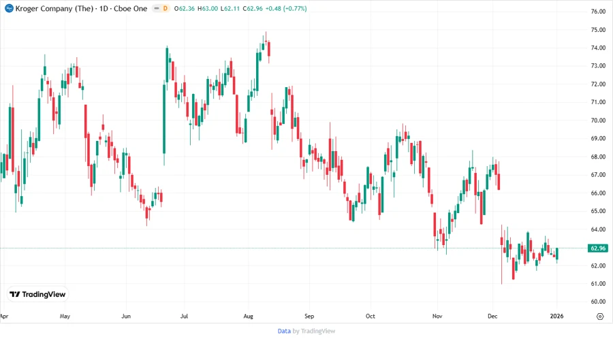Click the close value C62.96
Screen dimensions: 613x339
point(253,8)
